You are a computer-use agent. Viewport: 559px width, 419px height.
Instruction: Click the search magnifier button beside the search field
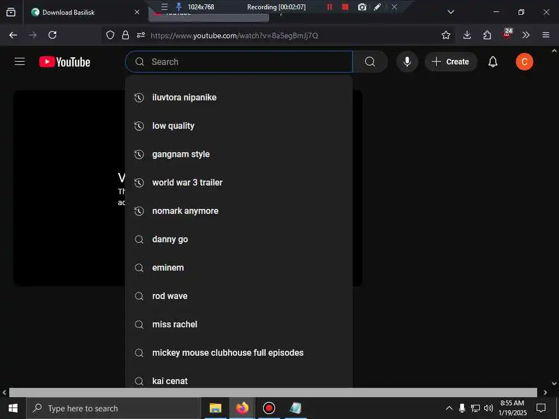point(370,62)
